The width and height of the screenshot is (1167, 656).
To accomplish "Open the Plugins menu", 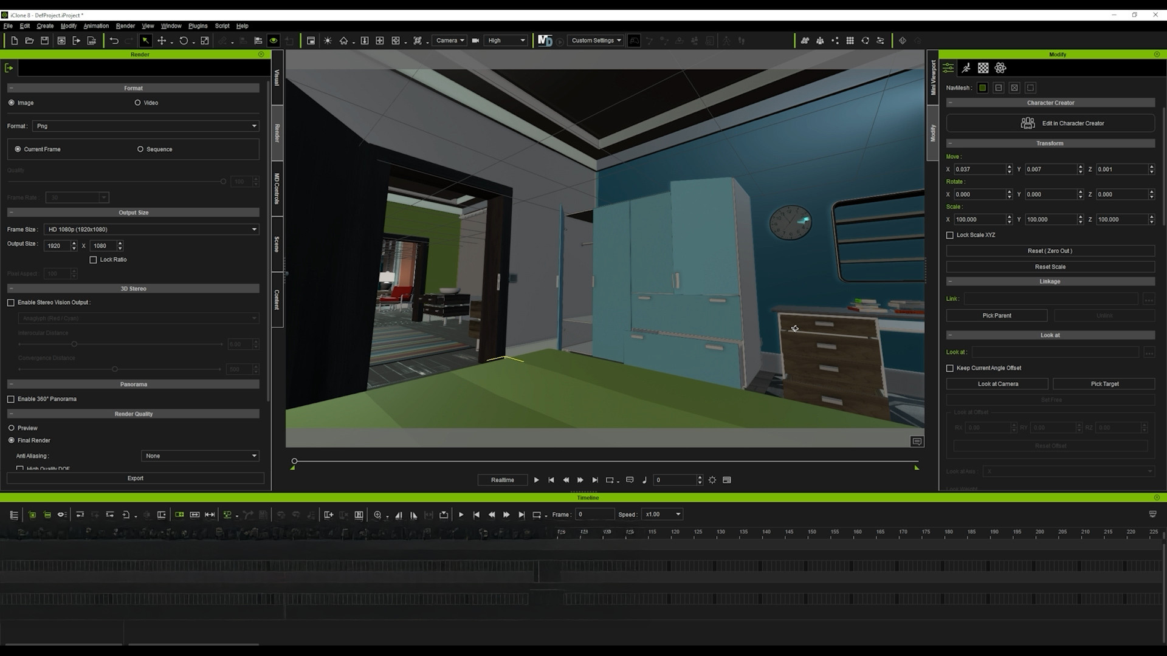I will pos(198,26).
